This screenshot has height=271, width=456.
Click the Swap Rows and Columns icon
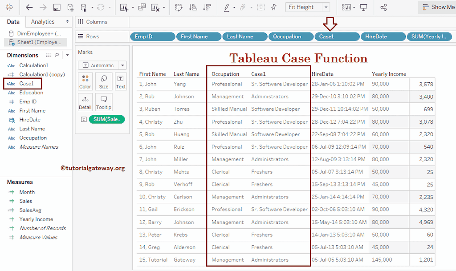point(179,7)
